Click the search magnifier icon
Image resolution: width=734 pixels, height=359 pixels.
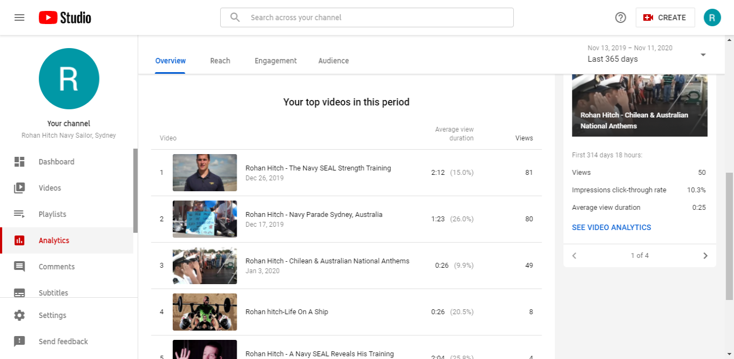[235, 17]
